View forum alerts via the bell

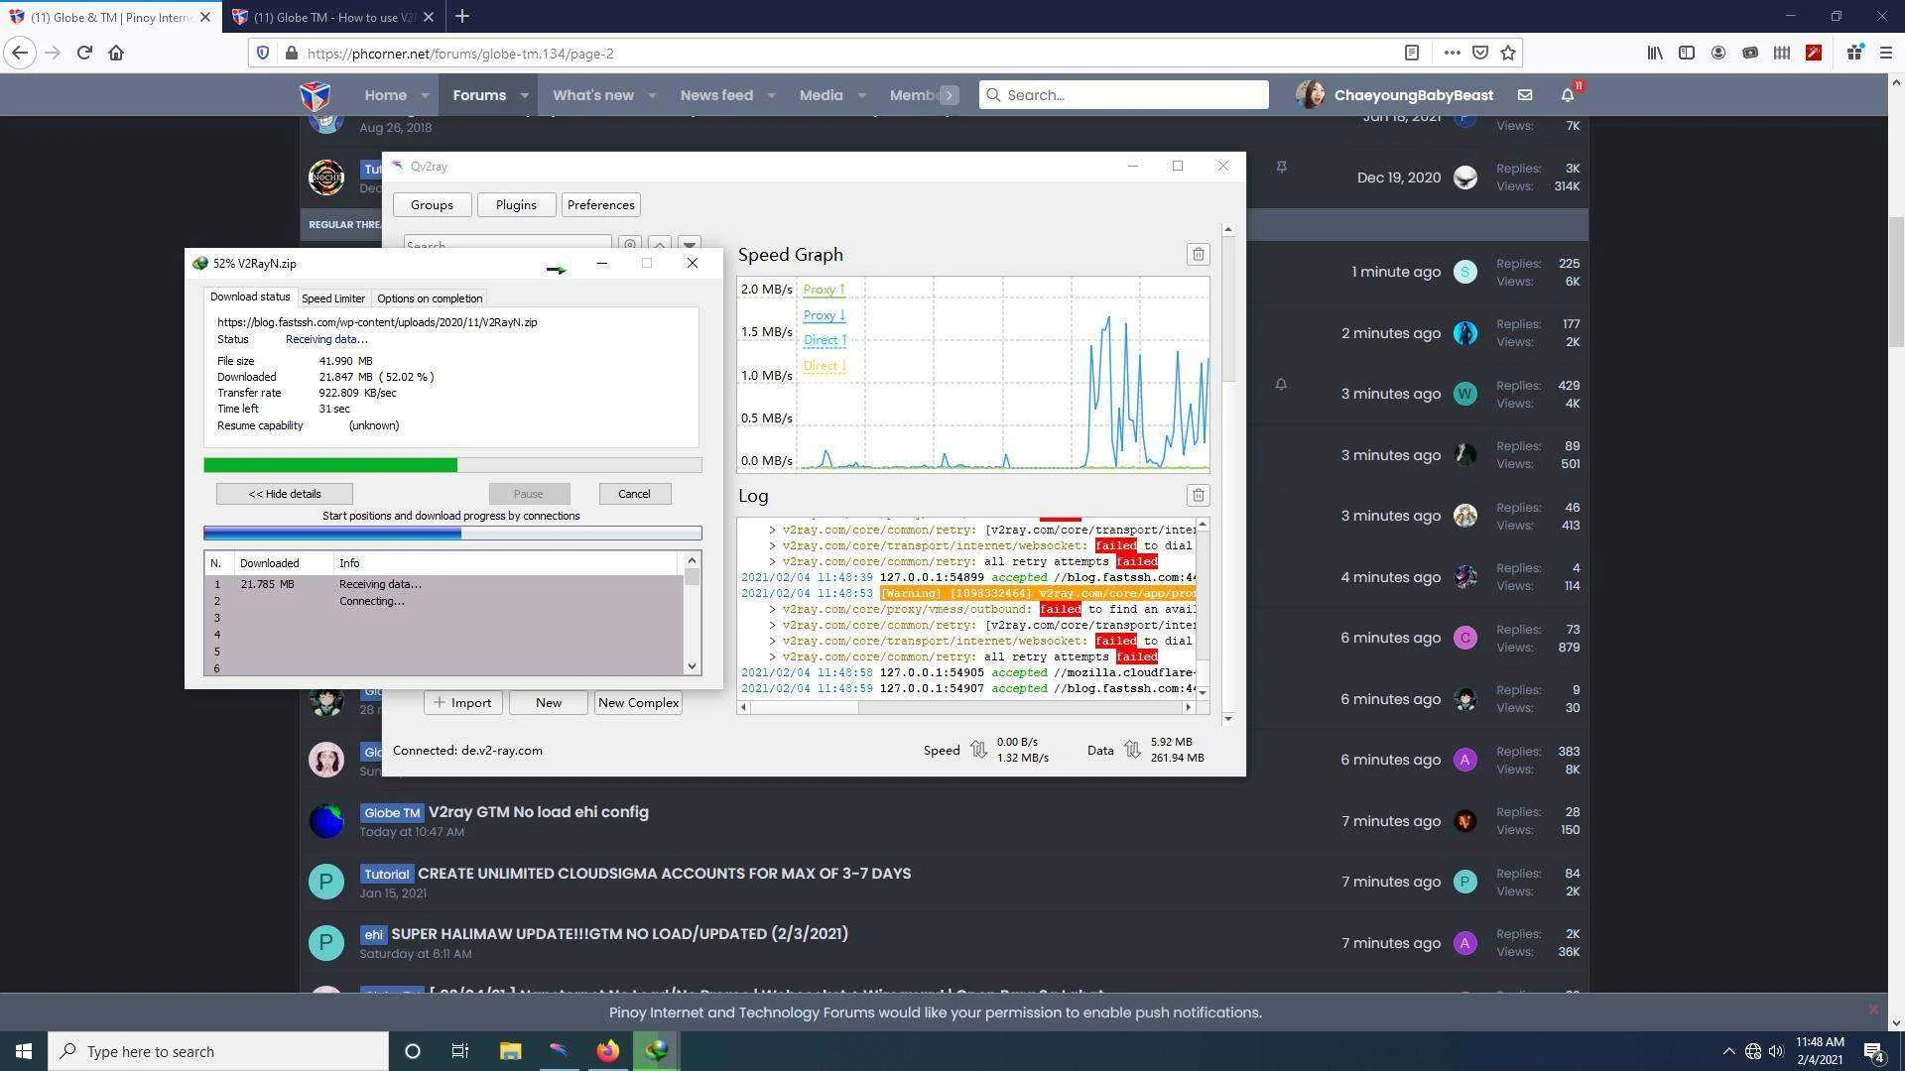point(1568,95)
